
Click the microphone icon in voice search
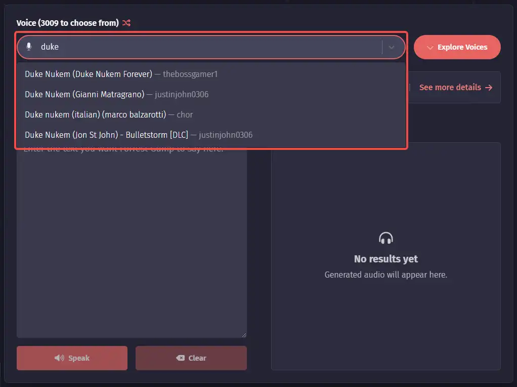point(29,47)
